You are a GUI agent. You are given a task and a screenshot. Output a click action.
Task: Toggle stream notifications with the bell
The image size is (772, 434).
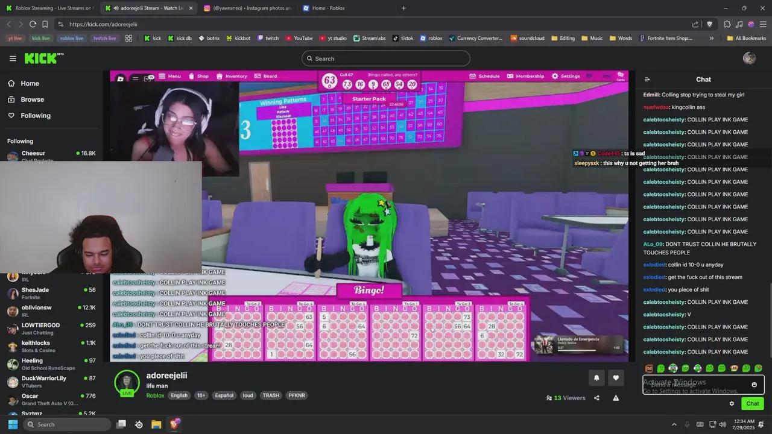(x=596, y=378)
